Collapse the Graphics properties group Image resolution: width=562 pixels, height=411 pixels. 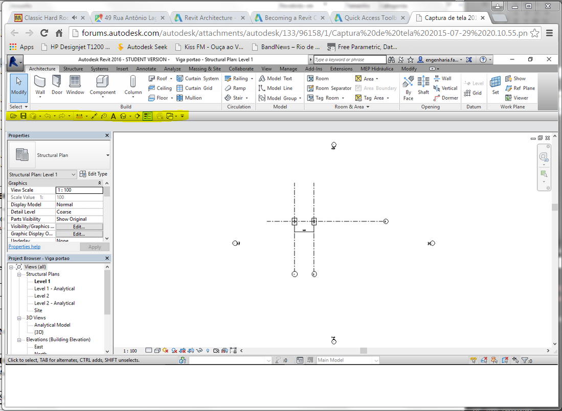(x=100, y=183)
